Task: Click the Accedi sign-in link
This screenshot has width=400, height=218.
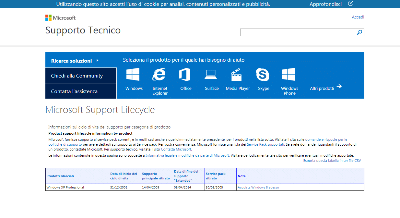Action: point(358,17)
